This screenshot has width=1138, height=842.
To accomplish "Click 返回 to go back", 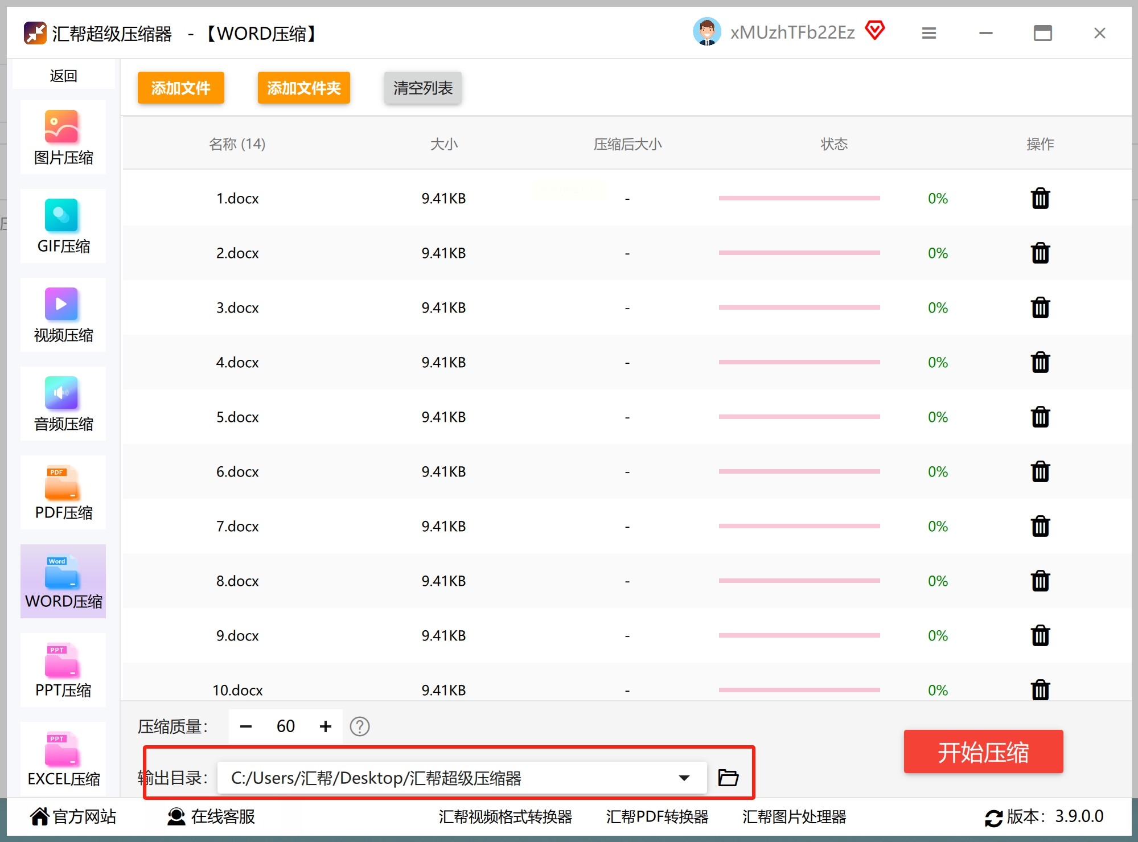I will coord(63,76).
